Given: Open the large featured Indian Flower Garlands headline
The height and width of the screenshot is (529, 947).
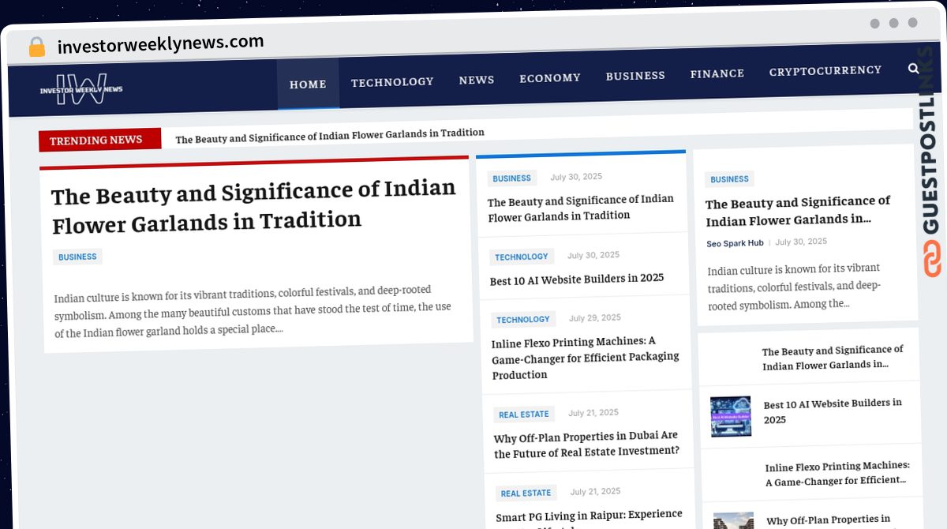Looking at the screenshot, I should pos(254,205).
